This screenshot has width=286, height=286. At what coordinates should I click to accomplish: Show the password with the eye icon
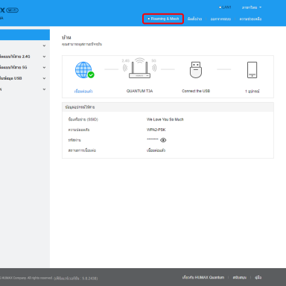pyautogui.click(x=163, y=140)
